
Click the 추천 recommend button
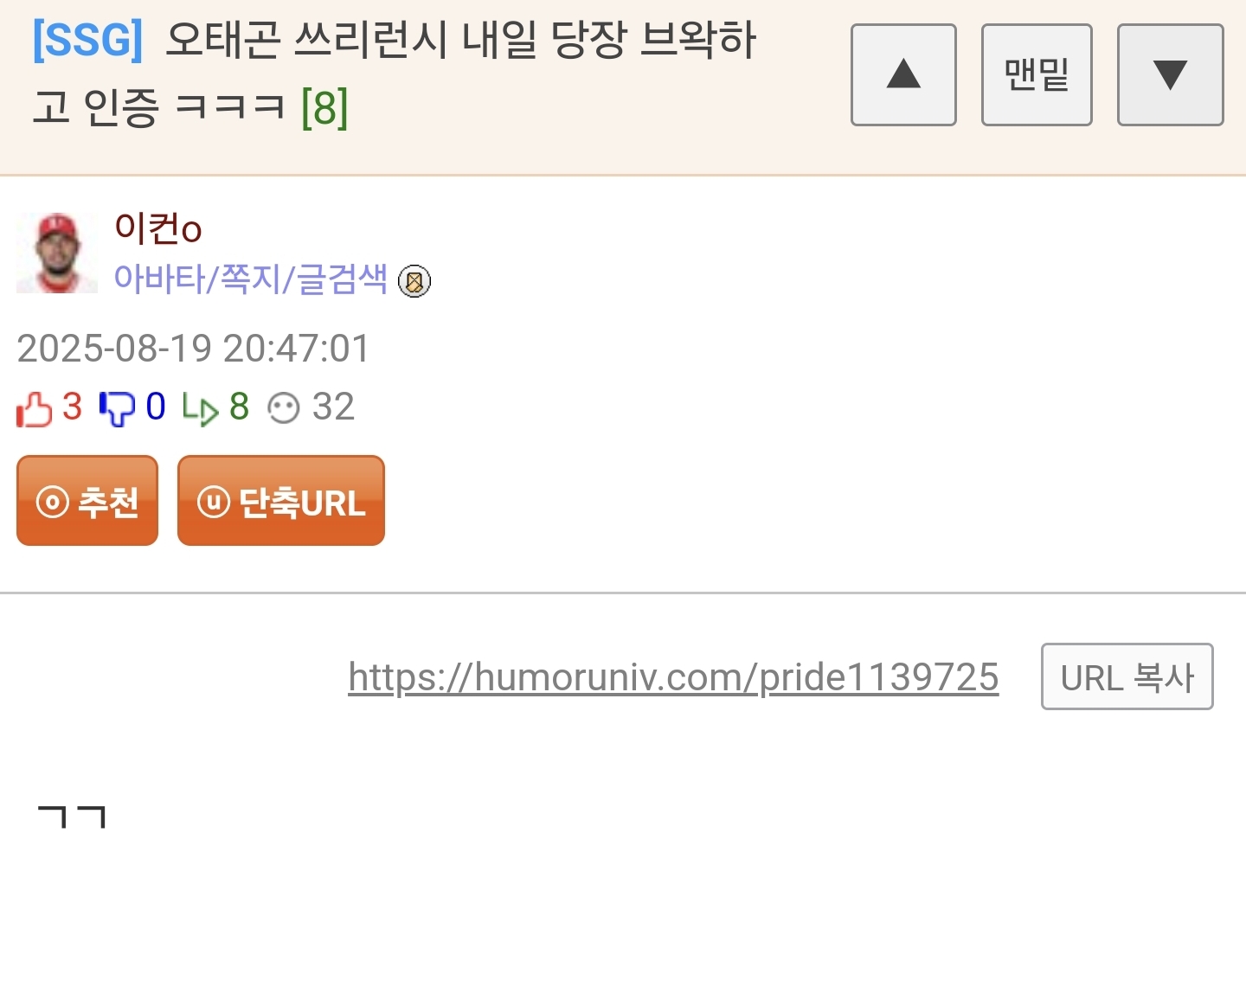[87, 501]
